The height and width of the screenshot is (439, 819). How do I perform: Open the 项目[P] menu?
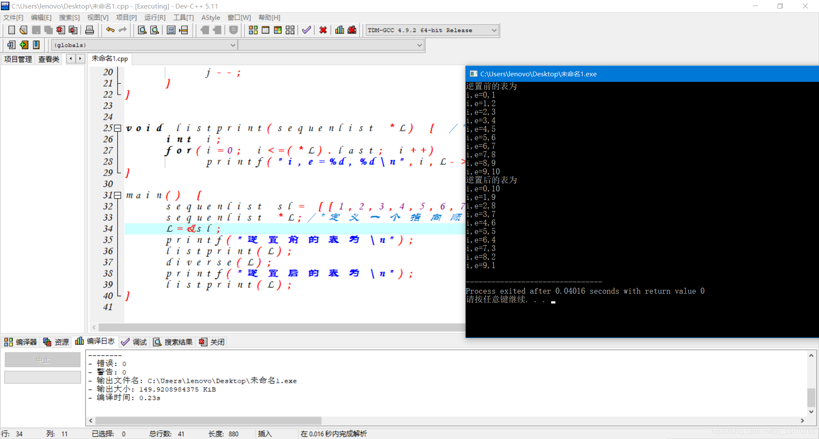click(x=127, y=17)
